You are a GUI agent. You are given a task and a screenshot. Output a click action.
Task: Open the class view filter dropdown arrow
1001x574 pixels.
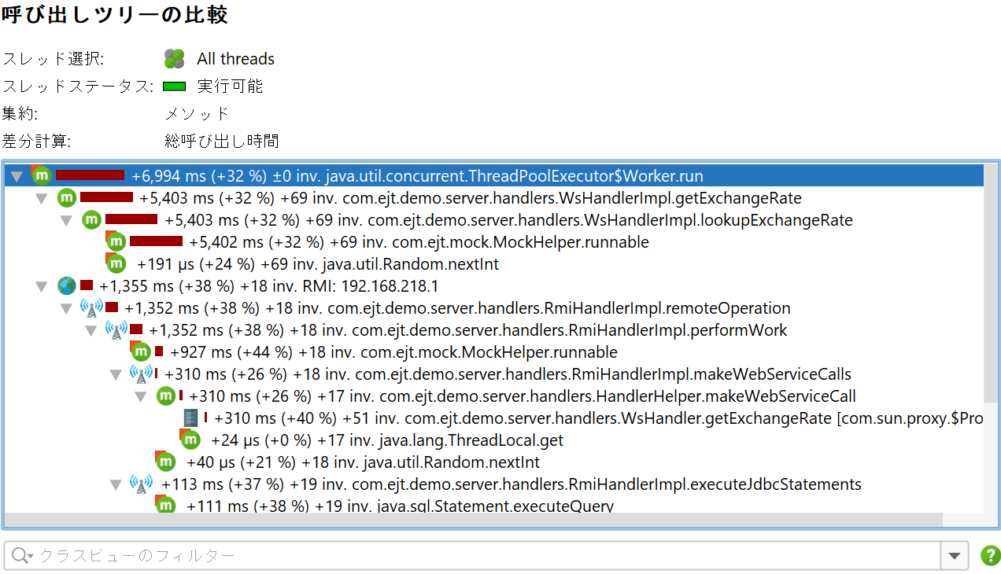click(955, 556)
